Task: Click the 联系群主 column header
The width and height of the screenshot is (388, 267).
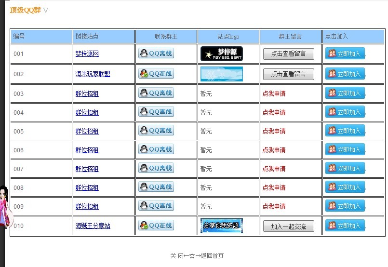Action: (166, 37)
